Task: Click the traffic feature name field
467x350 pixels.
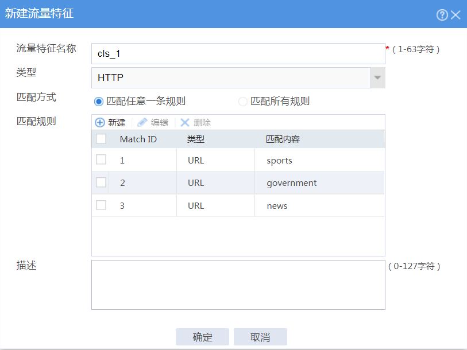Action: [238, 54]
